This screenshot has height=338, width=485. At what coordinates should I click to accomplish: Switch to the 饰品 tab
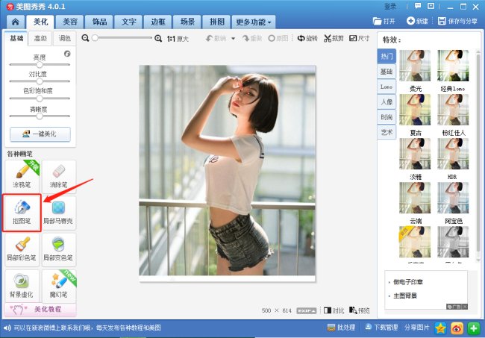tap(99, 22)
